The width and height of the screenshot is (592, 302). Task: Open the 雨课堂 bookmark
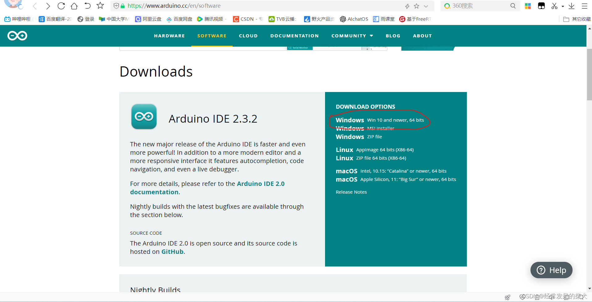pos(384,19)
